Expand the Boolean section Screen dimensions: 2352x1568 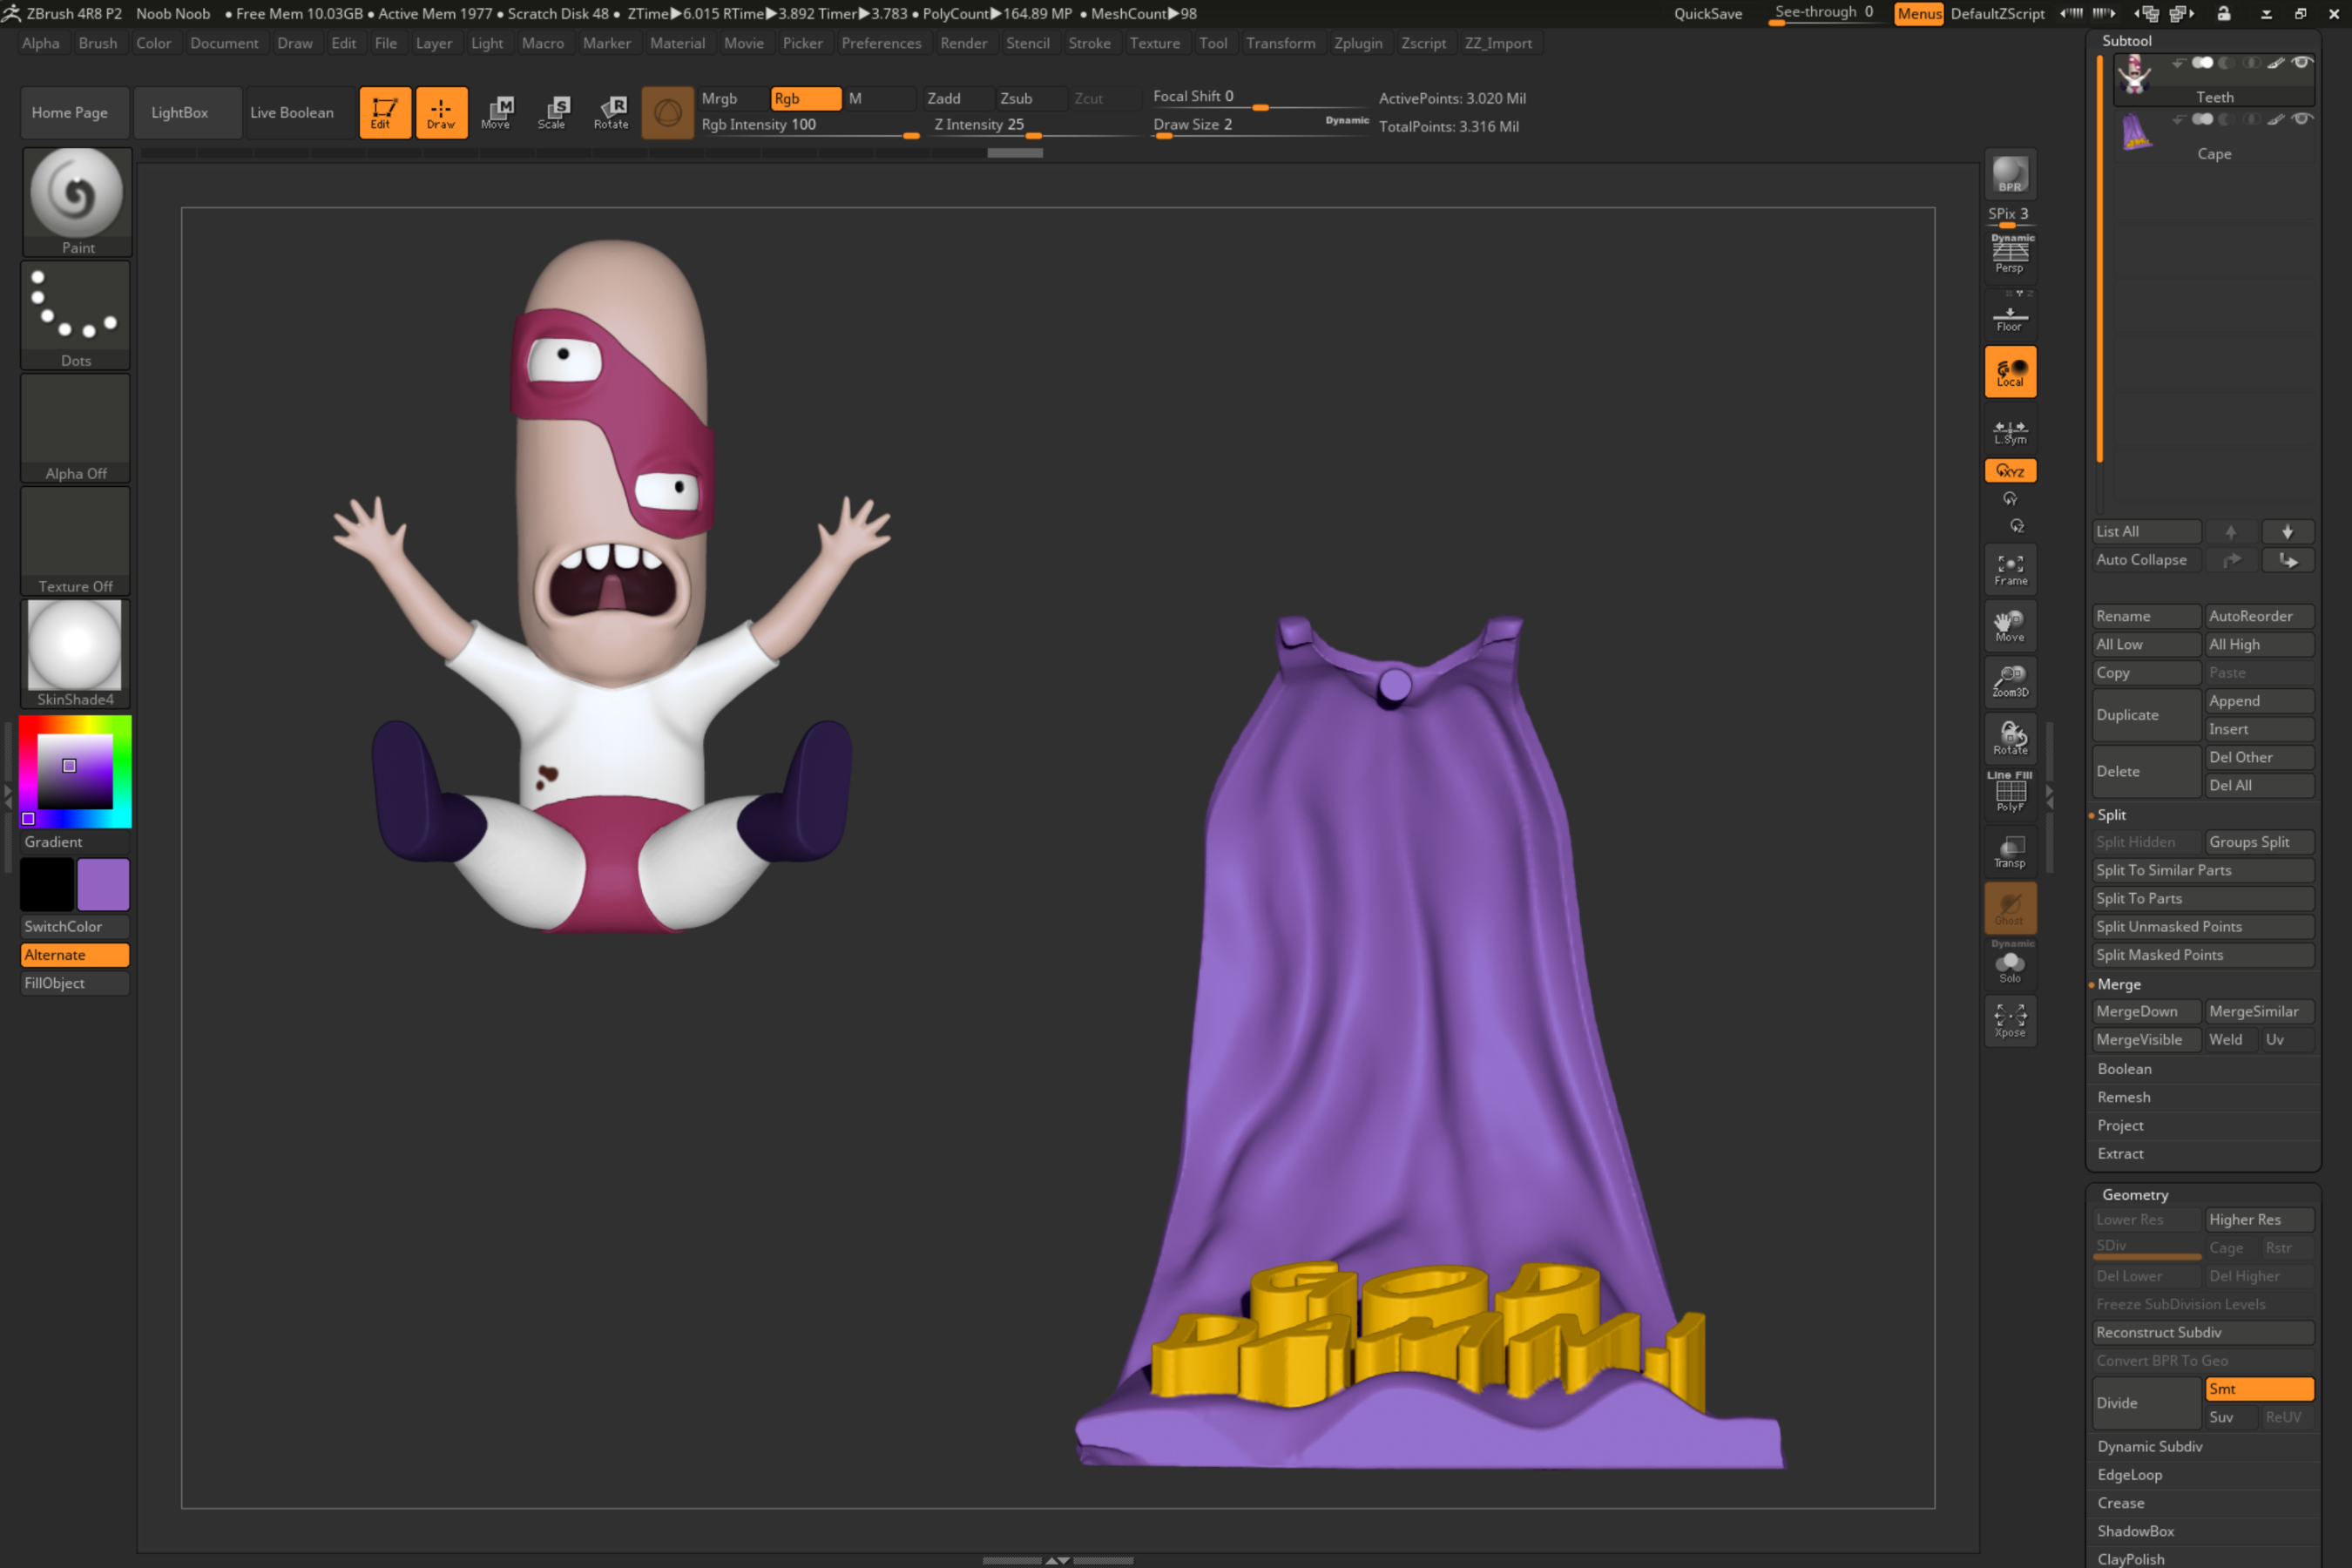tap(2124, 1069)
